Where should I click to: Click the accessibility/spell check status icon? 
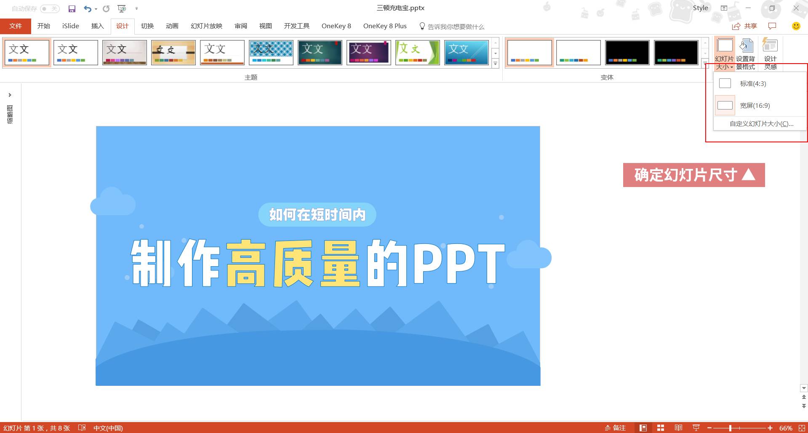[82, 428]
